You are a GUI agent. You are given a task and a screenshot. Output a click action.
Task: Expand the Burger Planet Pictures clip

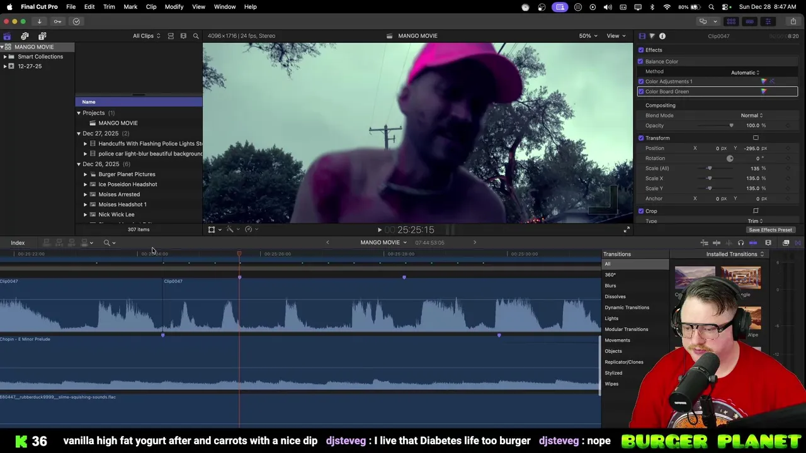(85, 174)
